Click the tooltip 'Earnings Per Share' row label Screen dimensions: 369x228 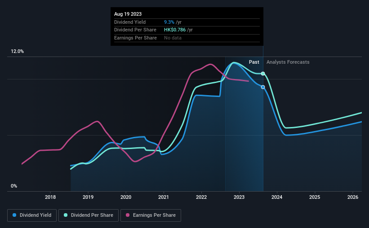click(x=135, y=38)
